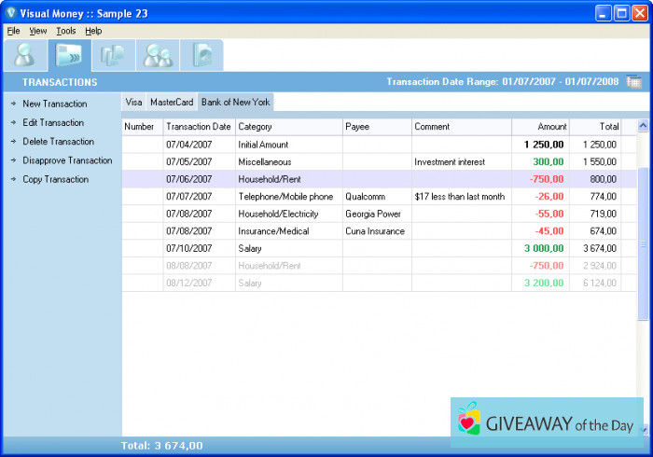Click Edit Transaction in the sidebar
Viewport: 653px width, 457px height.
pyautogui.click(x=53, y=123)
